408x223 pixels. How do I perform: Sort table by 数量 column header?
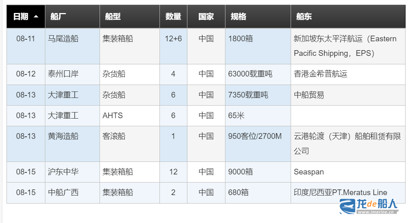click(x=173, y=17)
